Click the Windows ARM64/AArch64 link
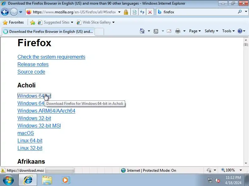This screenshot has height=186, width=249. (46, 111)
